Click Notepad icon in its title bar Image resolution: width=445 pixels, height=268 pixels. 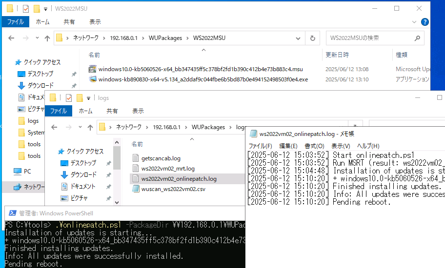pos(253,134)
